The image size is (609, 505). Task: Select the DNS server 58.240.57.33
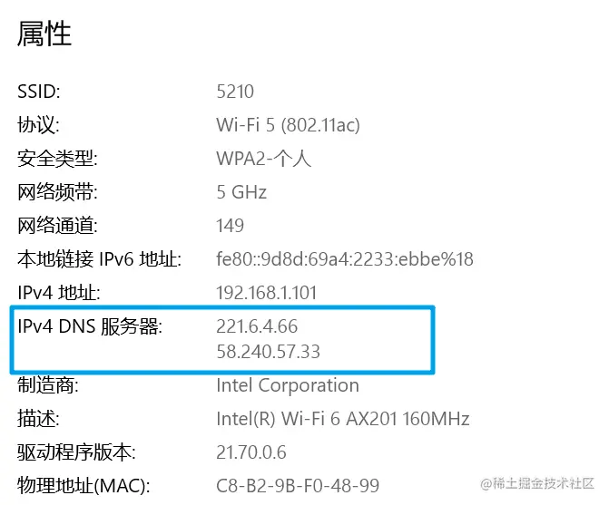269,352
